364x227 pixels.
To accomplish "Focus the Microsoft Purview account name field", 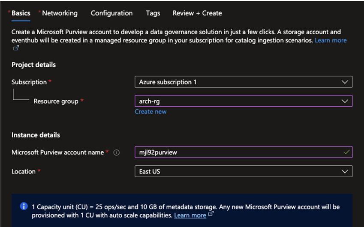I will point(244,152).
